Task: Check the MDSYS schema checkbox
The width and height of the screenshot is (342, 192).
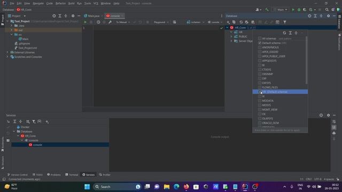Action: pos(260,105)
